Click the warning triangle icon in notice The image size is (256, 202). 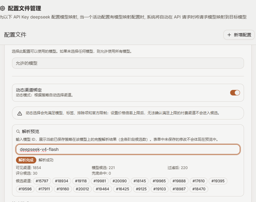[x=20, y=113]
